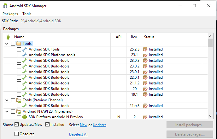Open the Tools menu

click(x=27, y=14)
